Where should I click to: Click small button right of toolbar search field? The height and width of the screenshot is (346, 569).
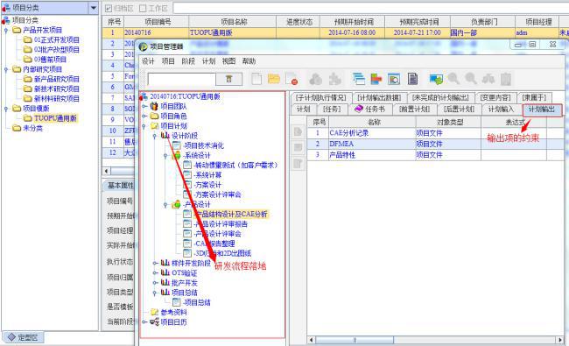(228, 79)
